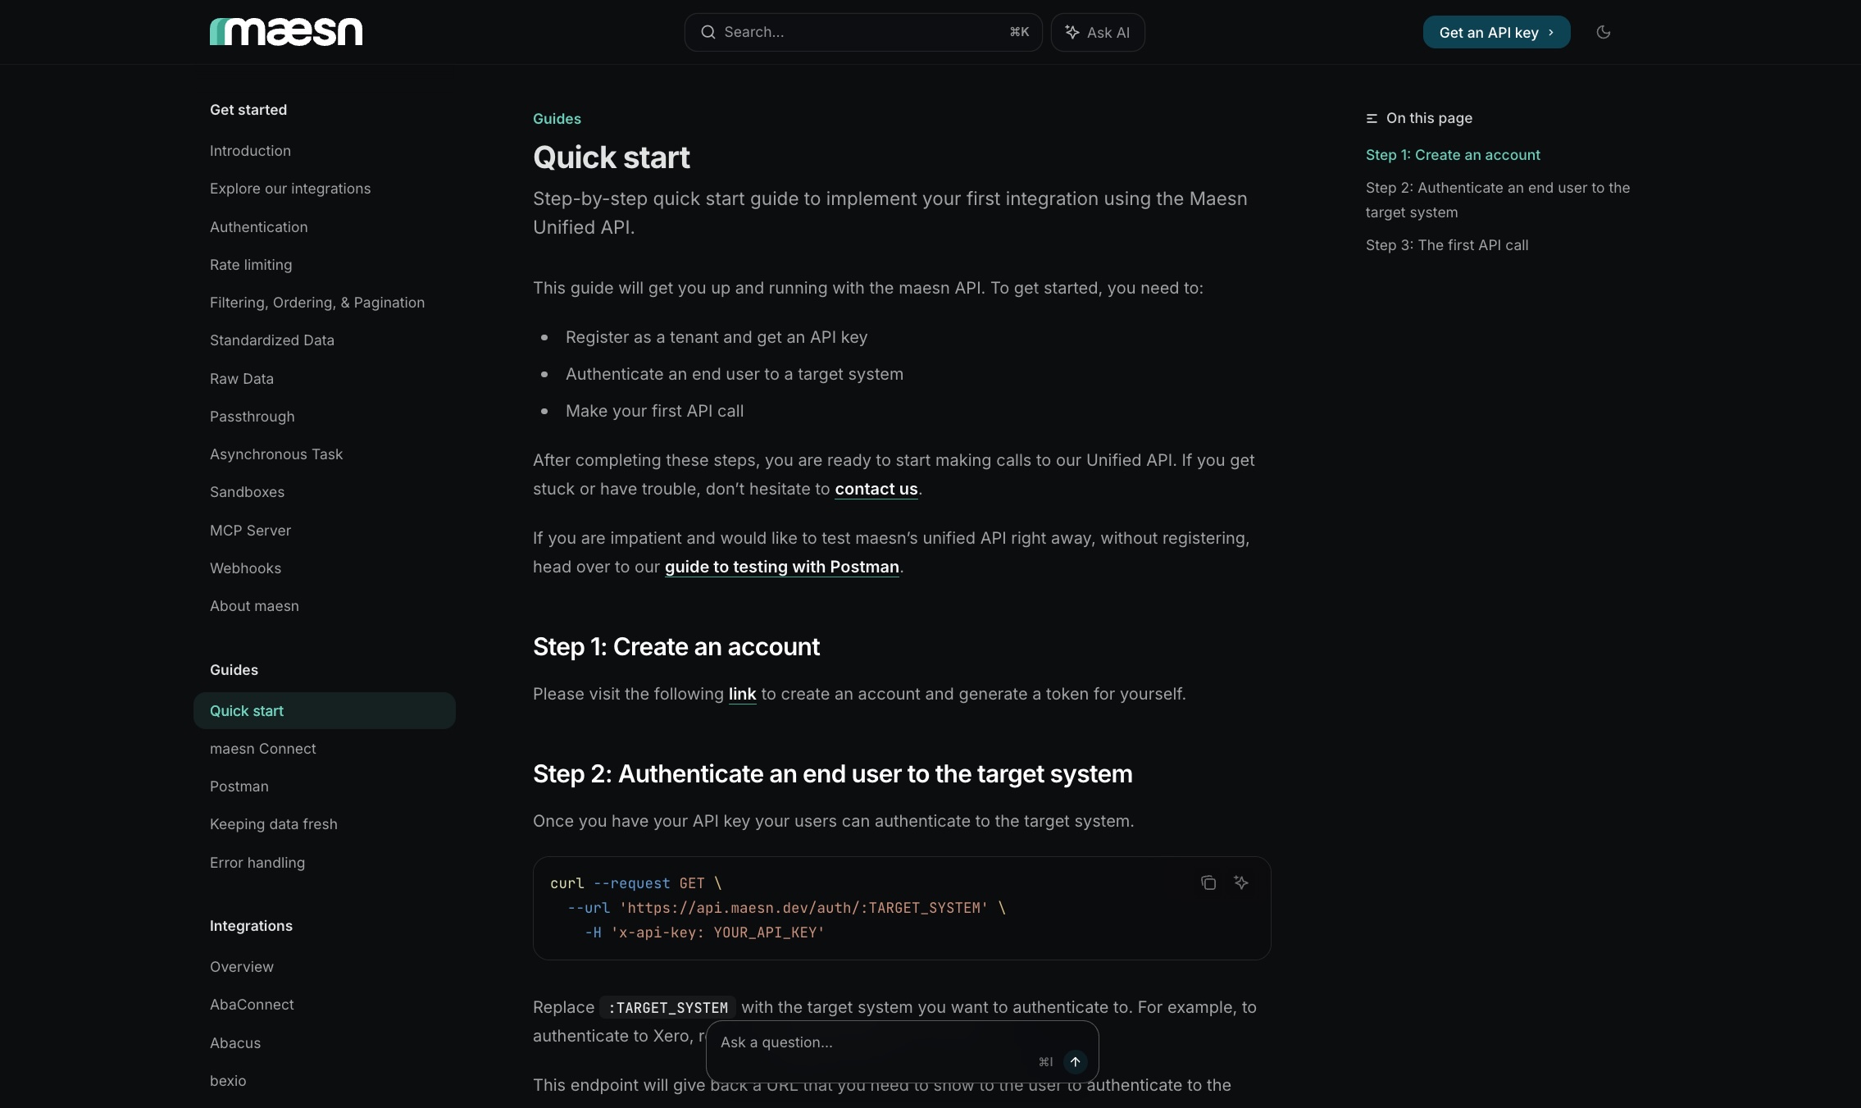This screenshot has width=1861, height=1108.
Task: Open the contact us link
Action: coord(876,489)
